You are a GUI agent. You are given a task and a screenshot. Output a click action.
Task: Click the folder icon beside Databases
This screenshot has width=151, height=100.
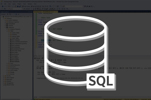tap(5, 18)
